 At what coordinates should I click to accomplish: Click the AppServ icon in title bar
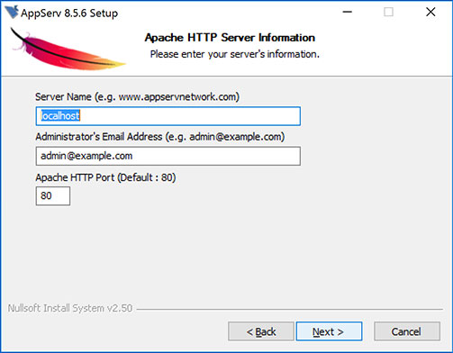[12, 12]
